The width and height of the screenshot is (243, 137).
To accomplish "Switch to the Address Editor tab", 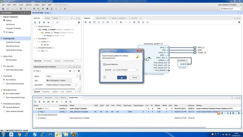I will [x=101, y=18].
